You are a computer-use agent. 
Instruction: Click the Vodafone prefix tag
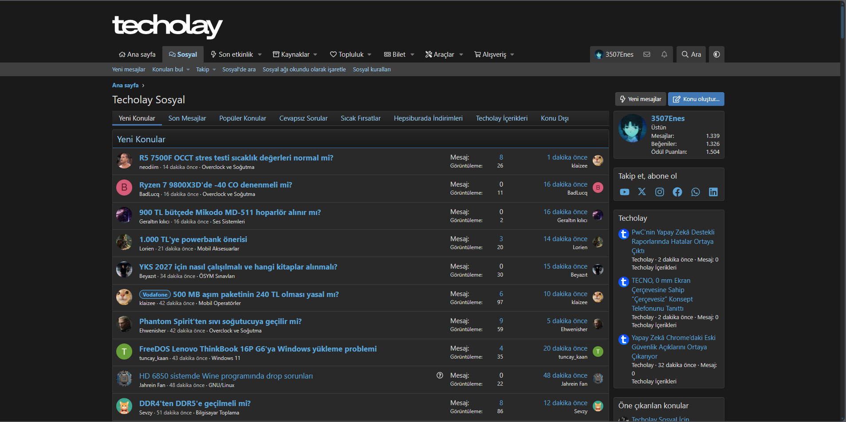coord(155,295)
